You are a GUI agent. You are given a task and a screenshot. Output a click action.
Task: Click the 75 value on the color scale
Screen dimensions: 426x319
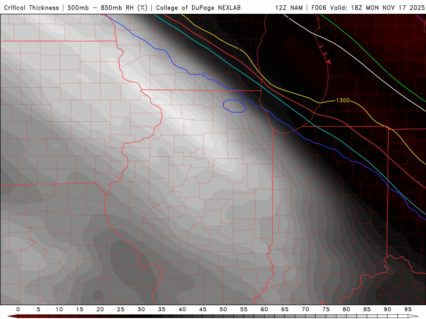(326, 309)
